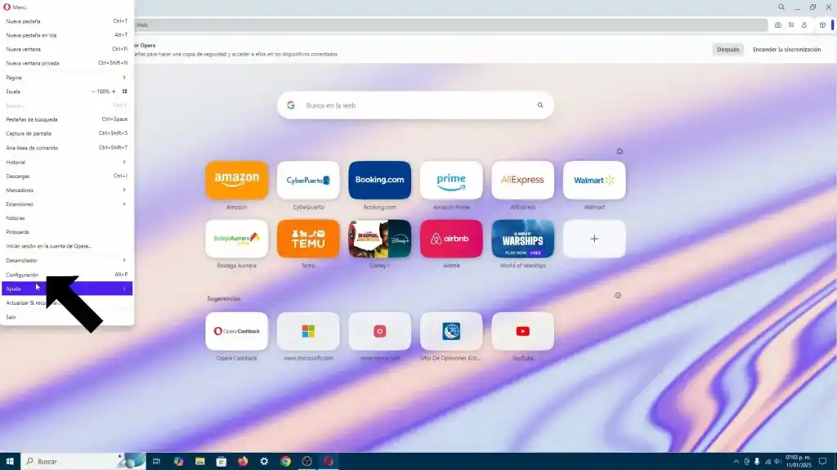The height and width of the screenshot is (470, 837).
Task: Click the Opera logo at menu top
Action: pos(7,7)
